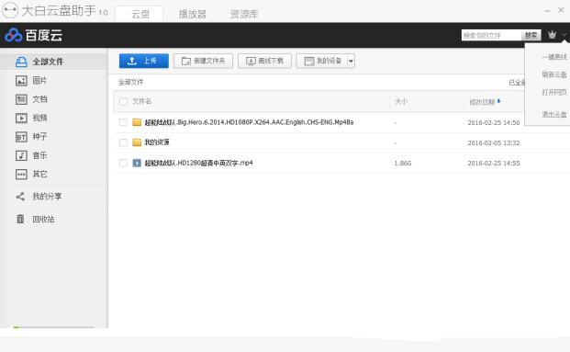The width and height of the screenshot is (570, 352).
Task: Sort by 修改日期 column arrow
Action: click(498, 102)
